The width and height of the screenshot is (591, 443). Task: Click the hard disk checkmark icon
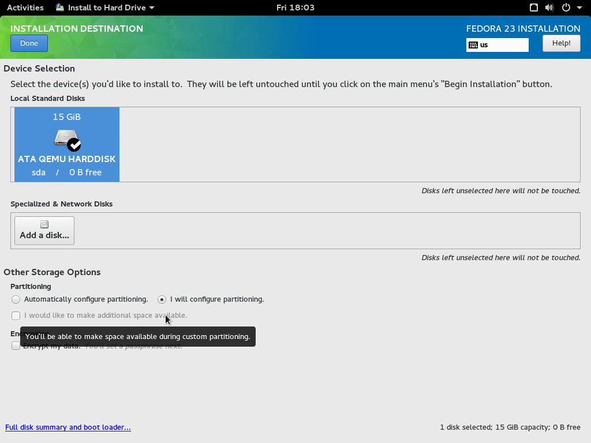(74, 145)
